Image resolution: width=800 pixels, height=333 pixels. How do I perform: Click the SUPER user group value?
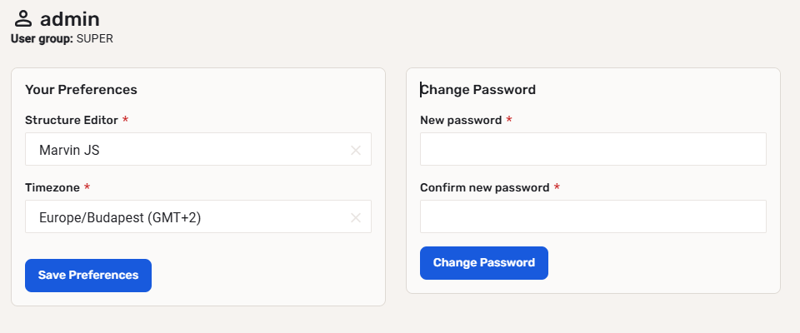point(94,38)
